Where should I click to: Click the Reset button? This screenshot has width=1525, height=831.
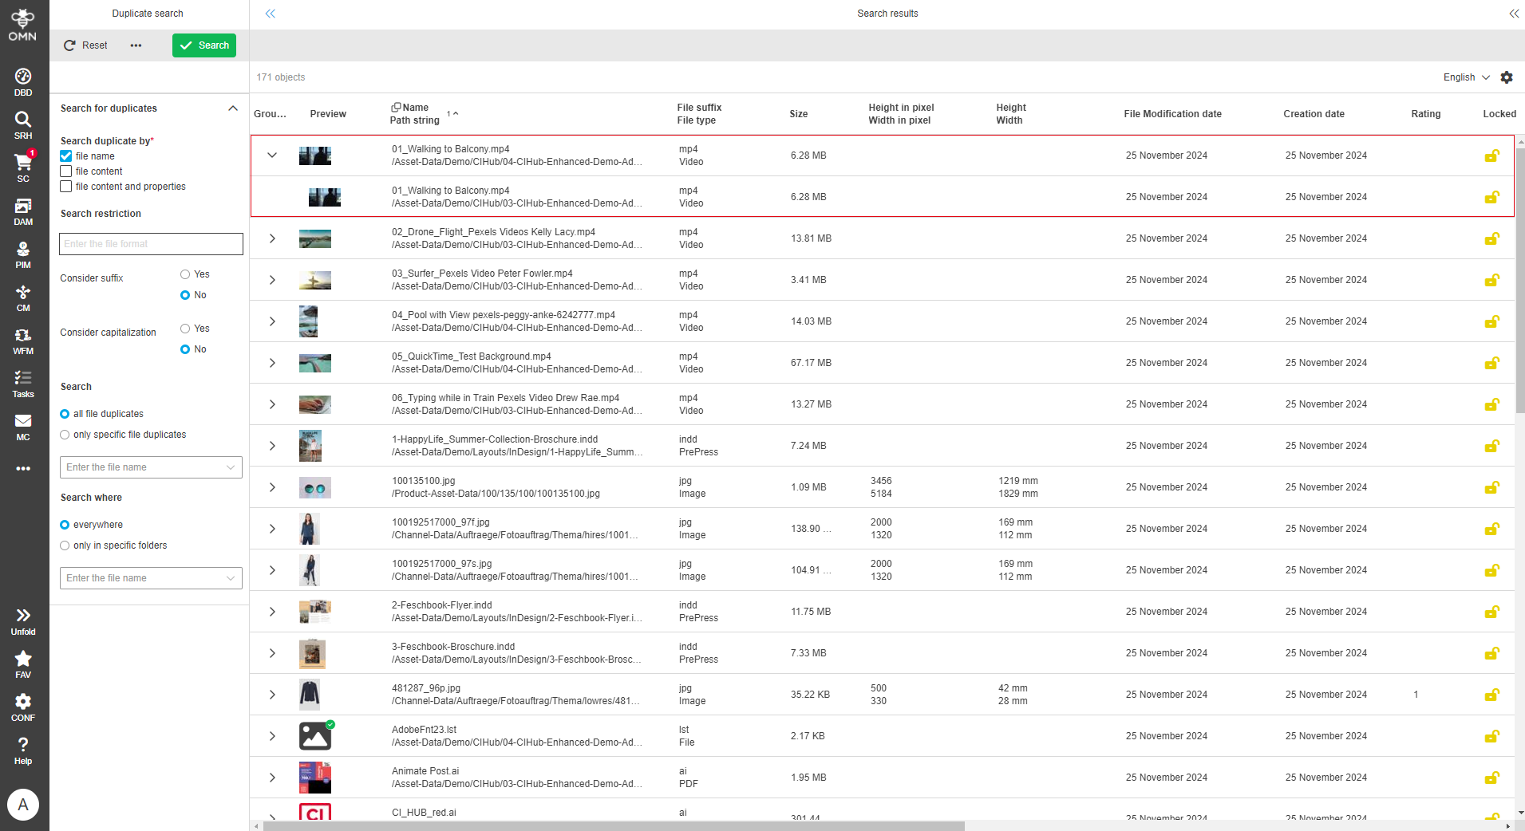(85, 45)
